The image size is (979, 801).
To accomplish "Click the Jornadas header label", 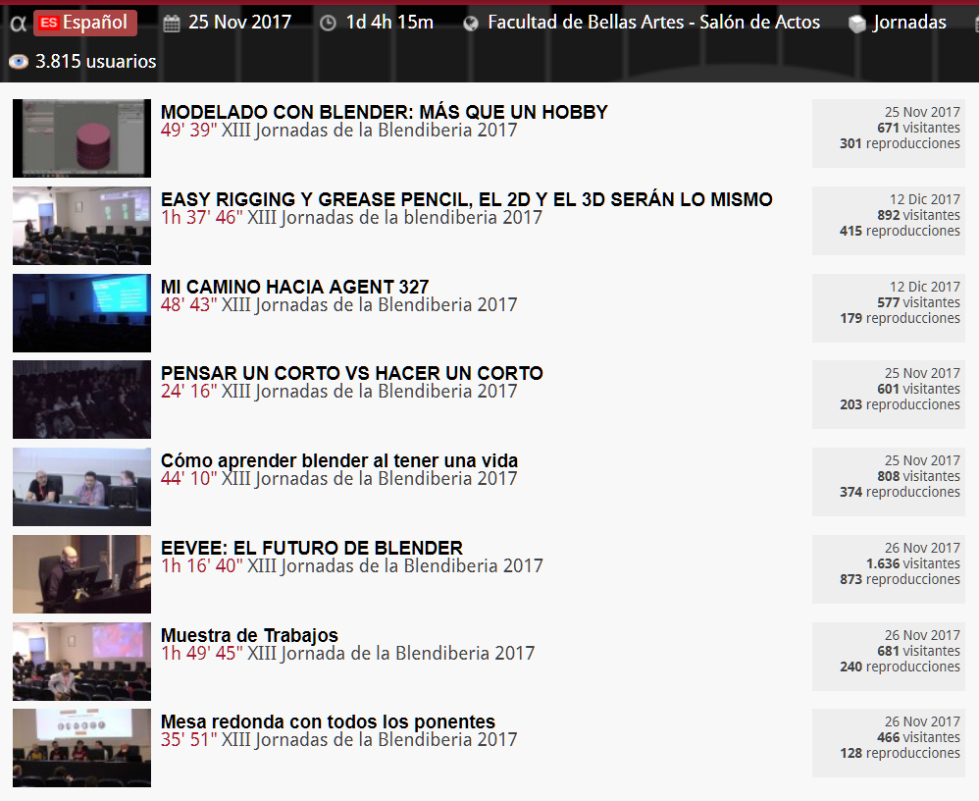I will 909,23.
